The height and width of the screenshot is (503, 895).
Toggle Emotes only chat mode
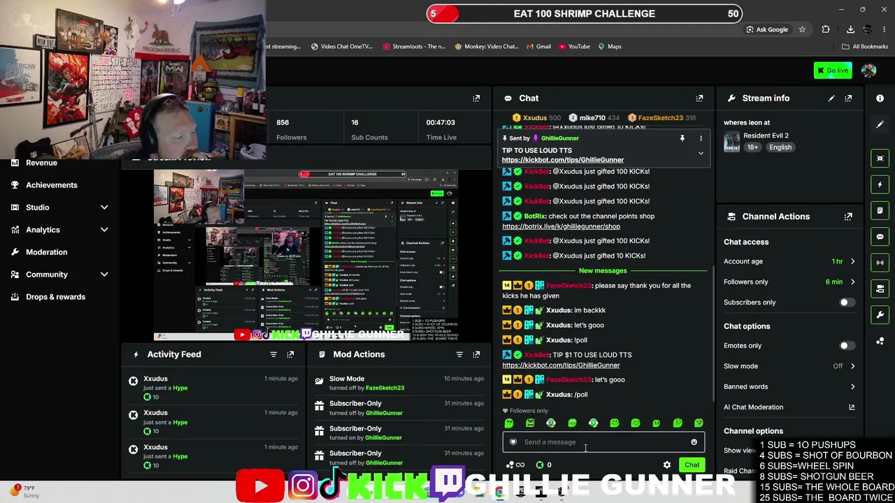[x=846, y=346]
